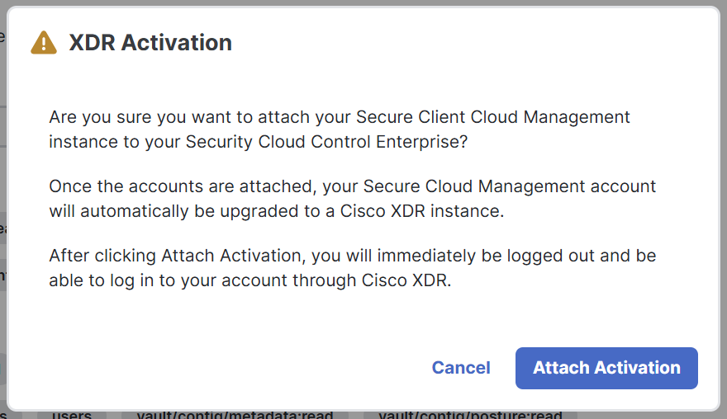Click the yellow warning triangle icon
Screen dimensions: 727x419
click(44, 43)
